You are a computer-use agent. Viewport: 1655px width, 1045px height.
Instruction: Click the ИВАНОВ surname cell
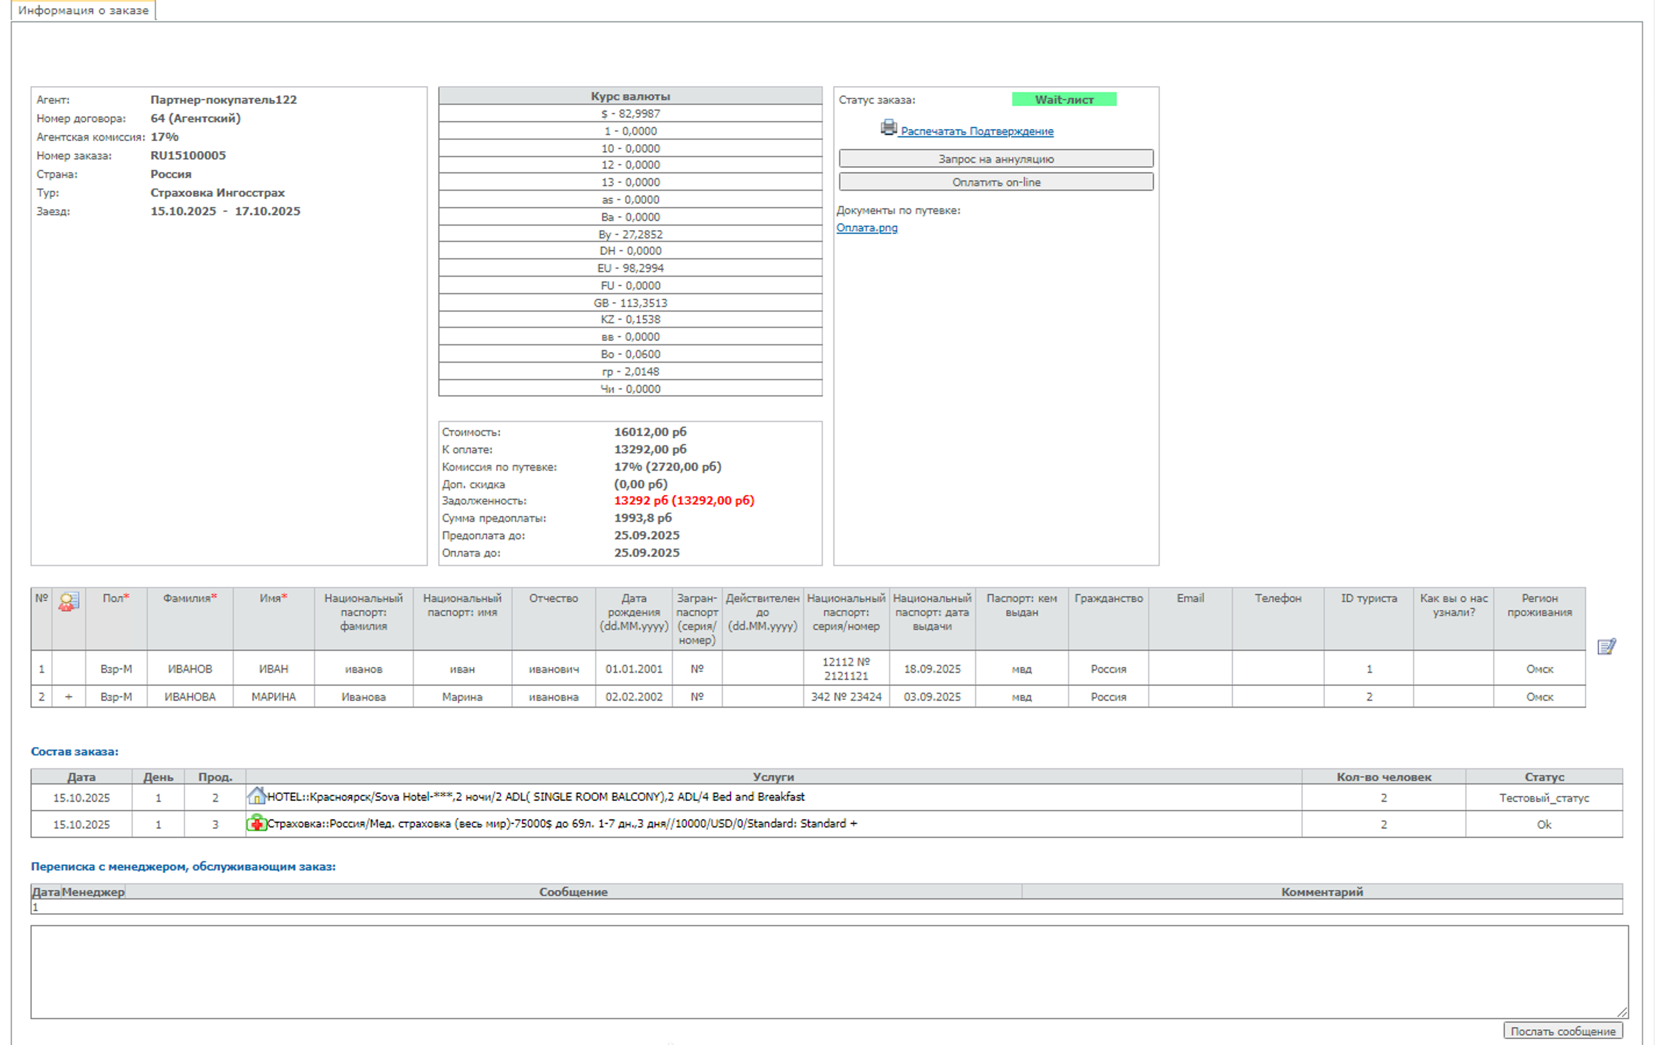pos(189,669)
